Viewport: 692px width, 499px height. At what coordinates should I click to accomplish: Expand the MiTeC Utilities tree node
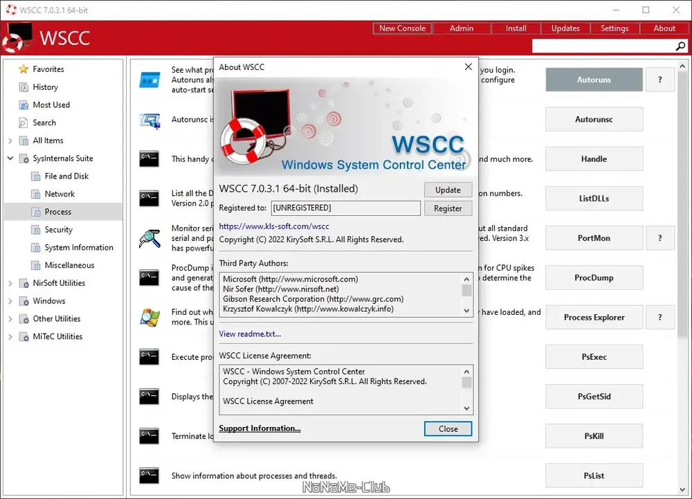click(10, 336)
